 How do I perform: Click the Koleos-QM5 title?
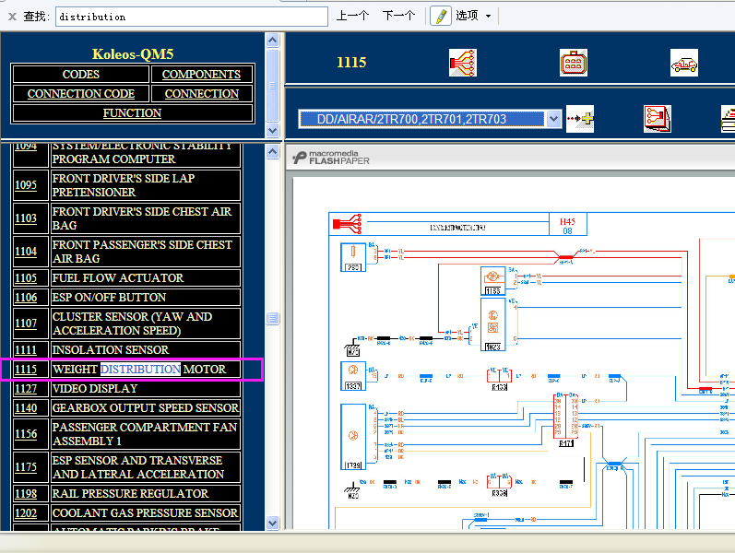point(133,53)
